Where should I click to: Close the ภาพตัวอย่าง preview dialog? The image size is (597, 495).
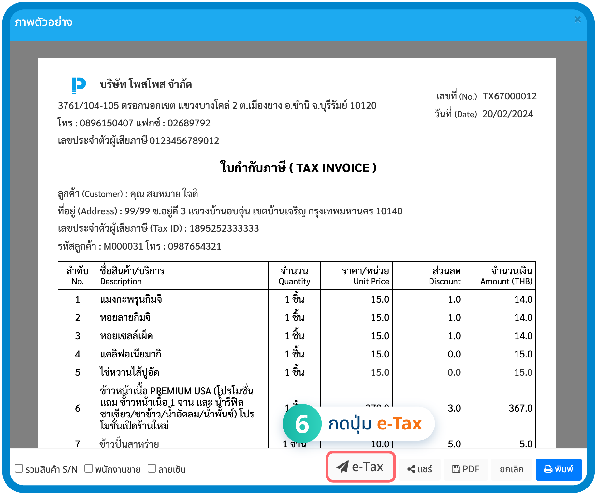pyautogui.click(x=577, y=20)
